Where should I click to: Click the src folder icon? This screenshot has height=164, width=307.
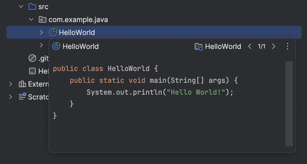tap(32, 6)
